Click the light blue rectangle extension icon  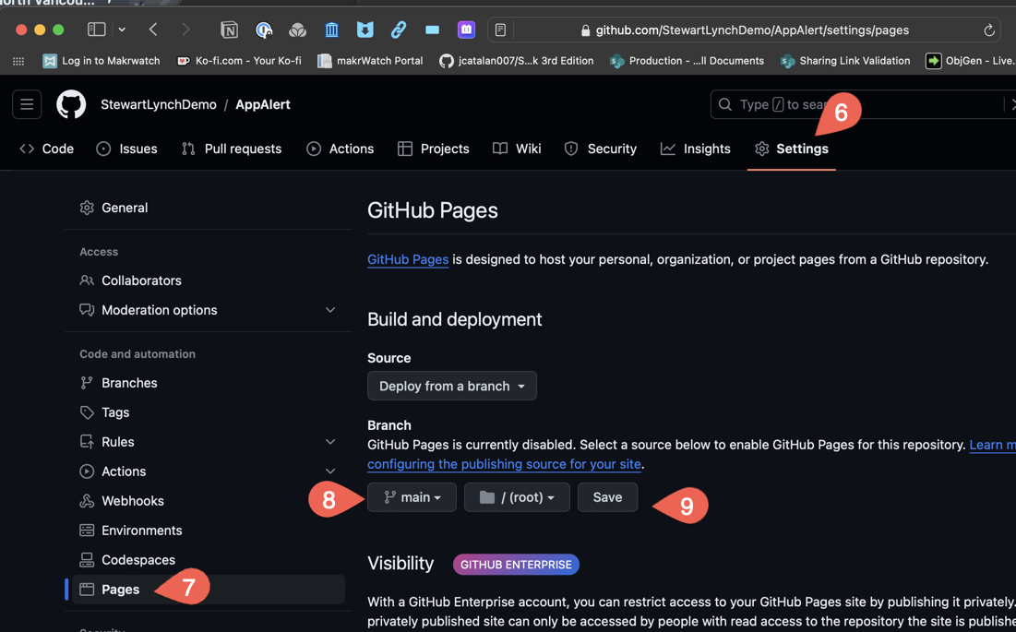coord(432,30)
